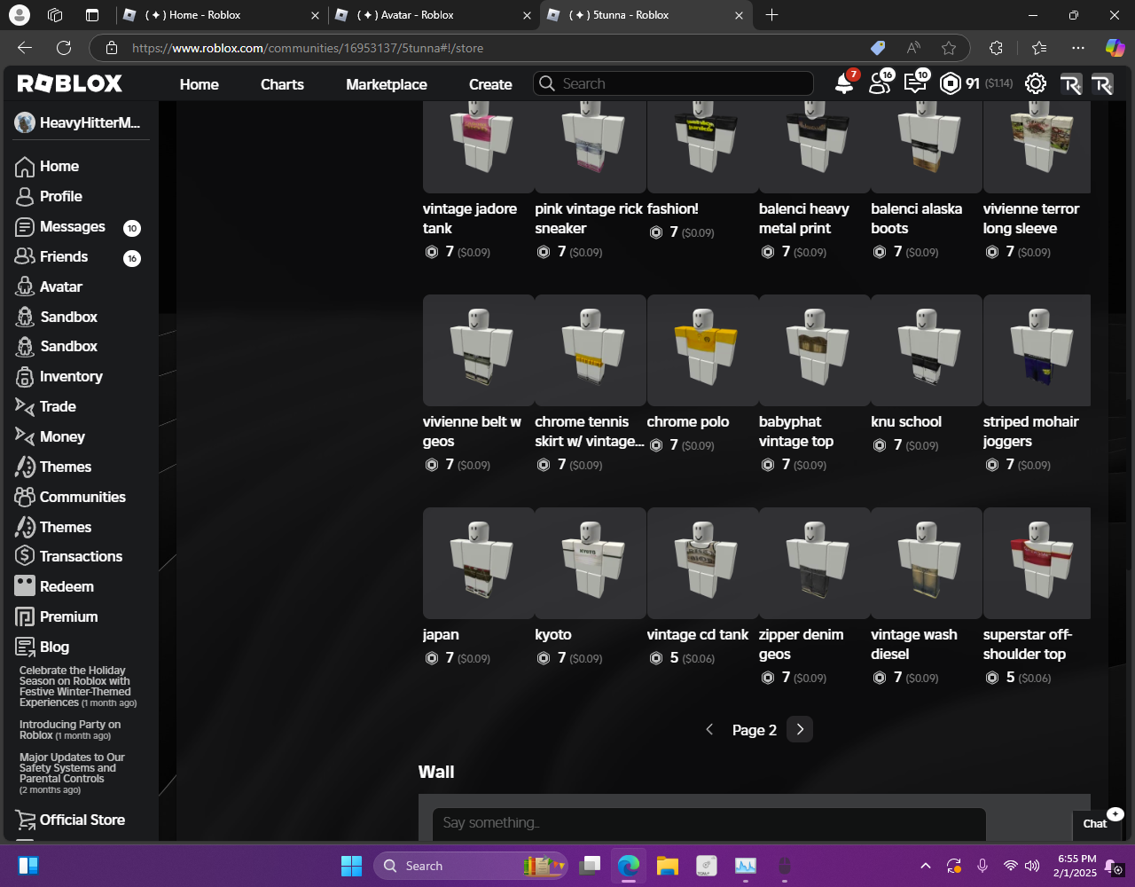Show hidden system tray icons

click(926, 866)
